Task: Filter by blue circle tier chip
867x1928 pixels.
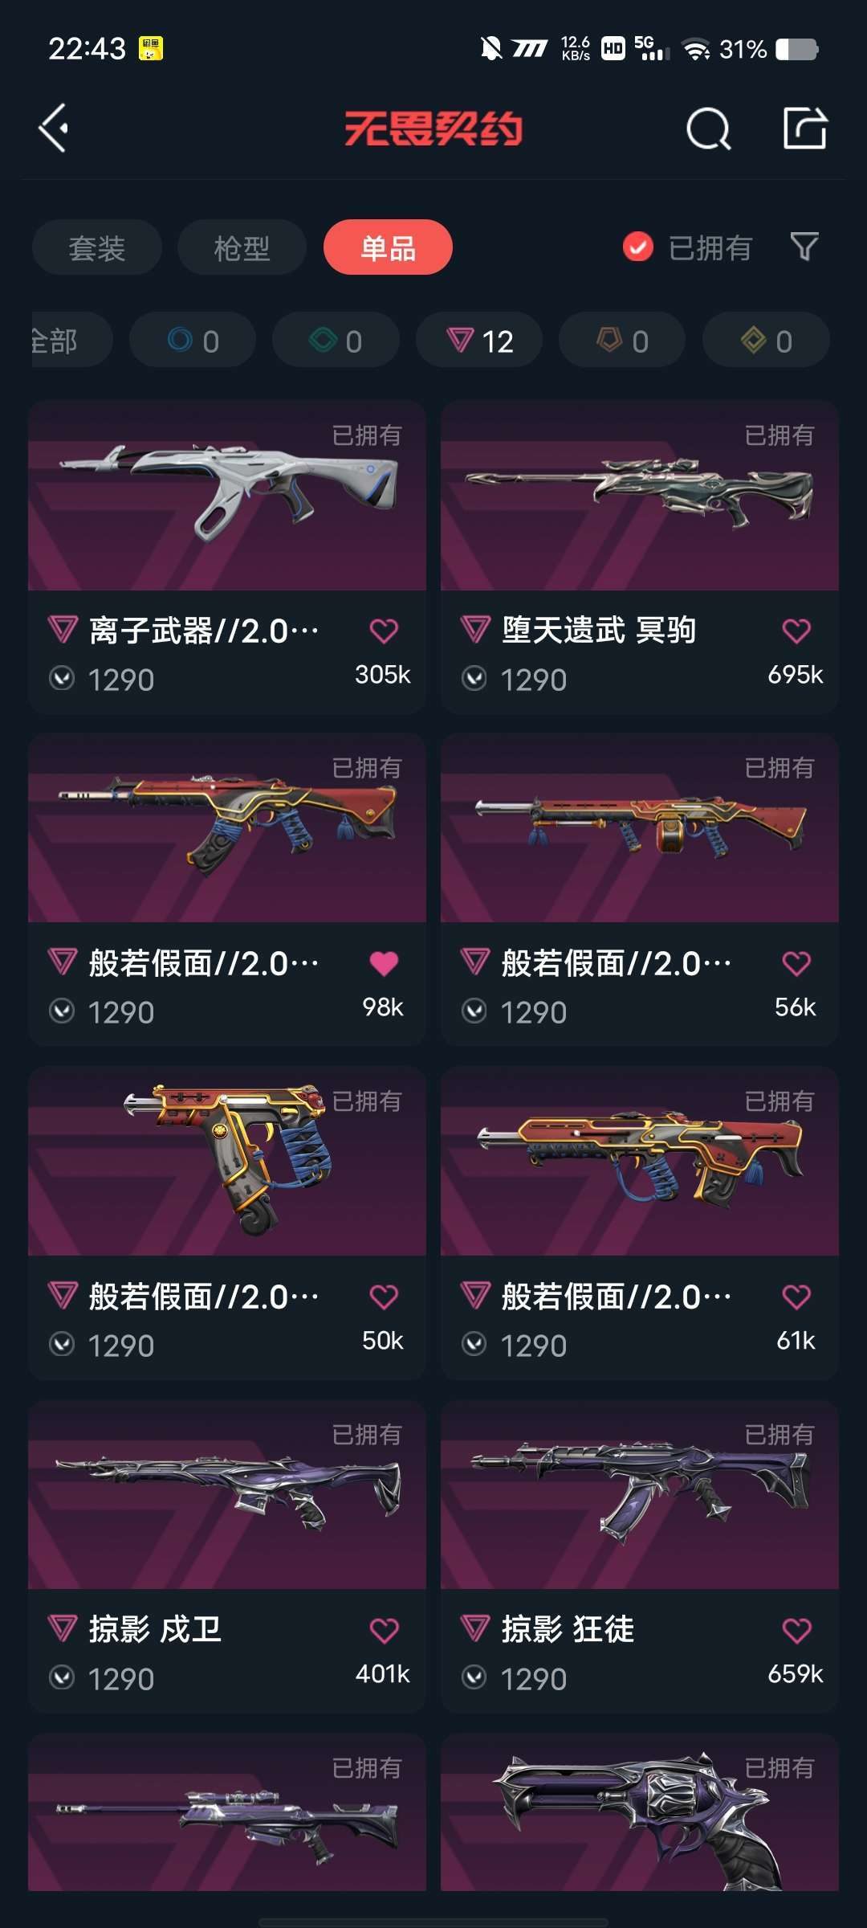Action: point(193,341)
